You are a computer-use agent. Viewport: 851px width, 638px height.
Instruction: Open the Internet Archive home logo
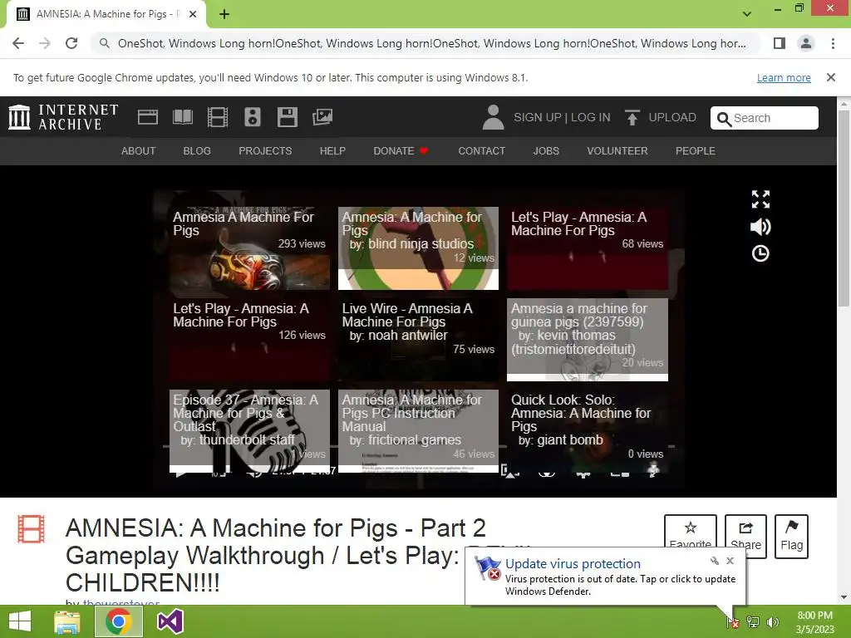63,117
